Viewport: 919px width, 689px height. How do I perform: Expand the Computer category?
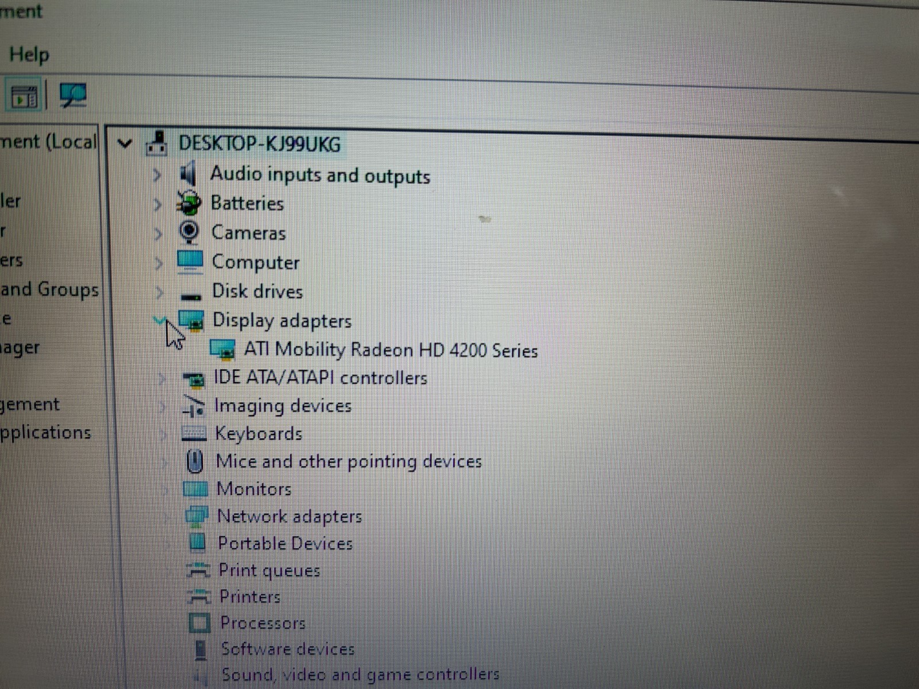pyautogui.click(x=159, y=263)
